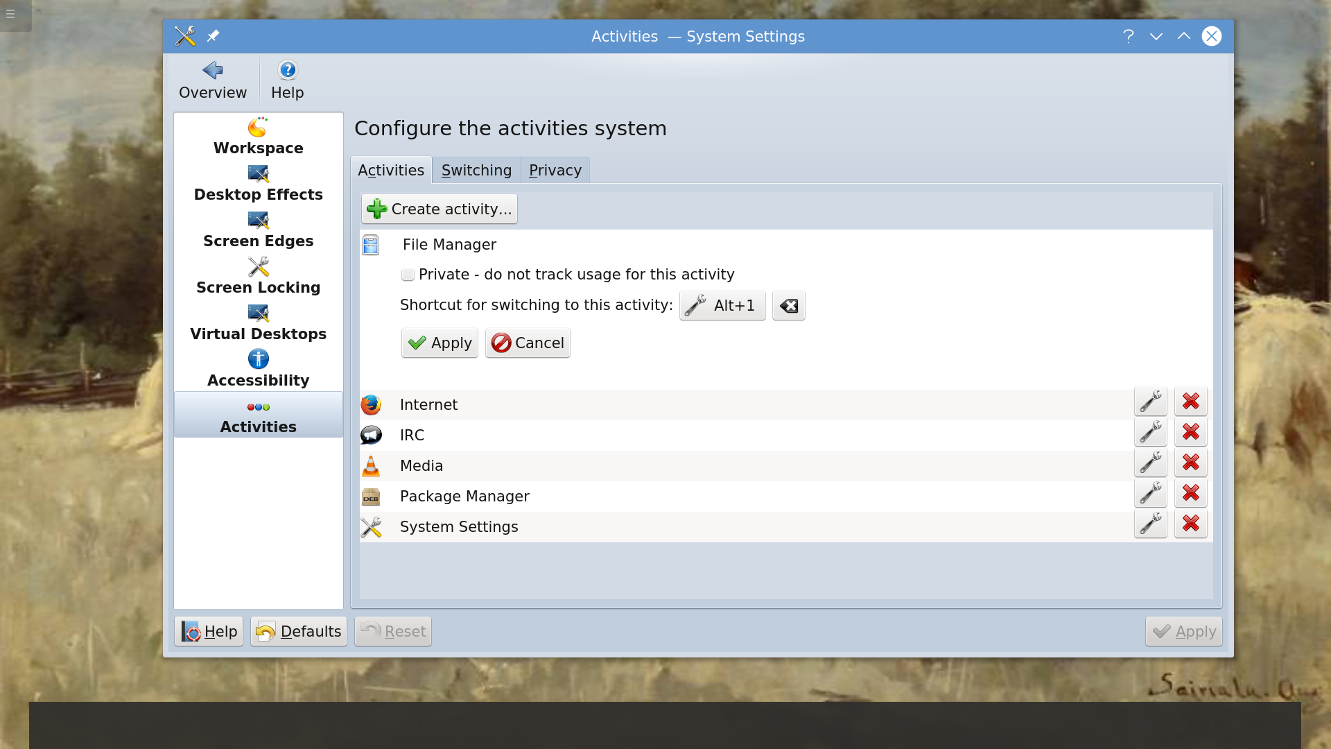Select the Internet activity name
1331x749 pixels.
428,405
